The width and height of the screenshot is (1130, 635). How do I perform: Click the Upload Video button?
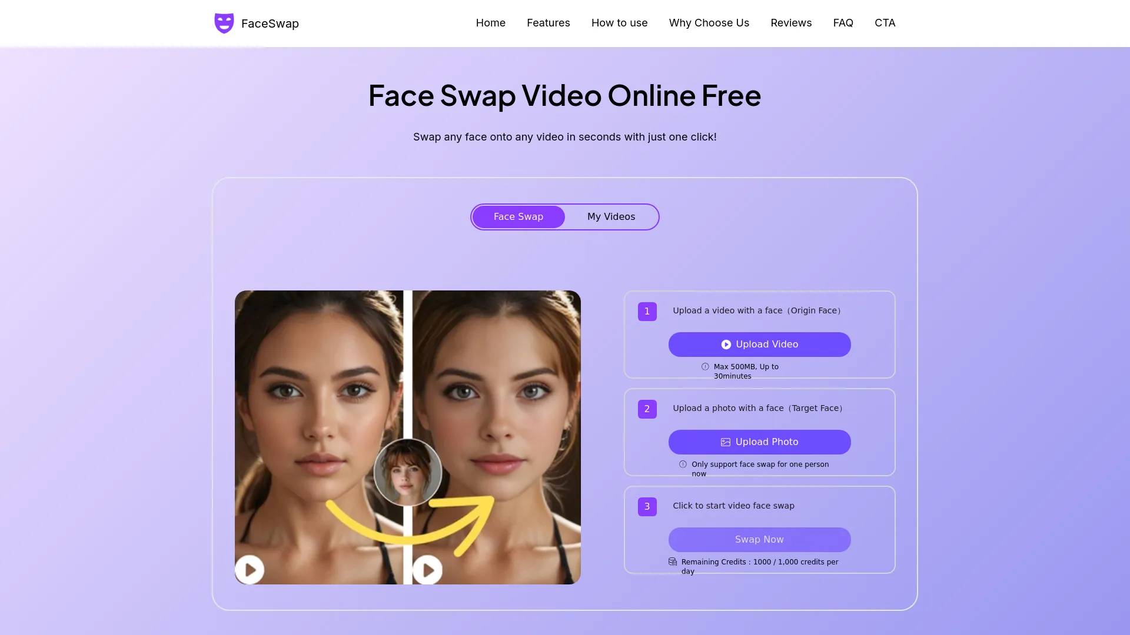759,344
